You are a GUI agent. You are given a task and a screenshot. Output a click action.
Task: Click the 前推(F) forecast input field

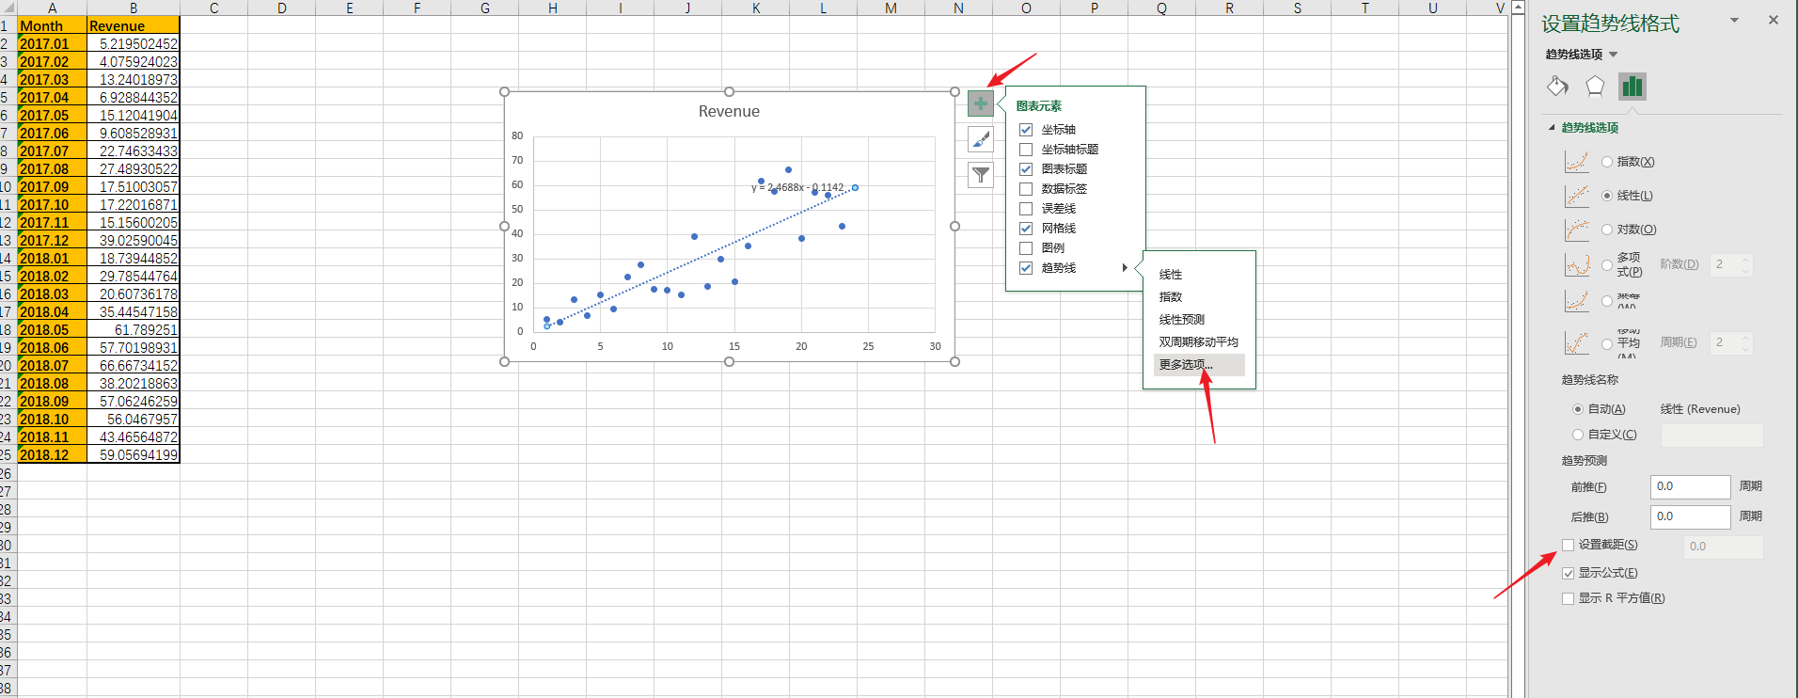coord(1690,486)
